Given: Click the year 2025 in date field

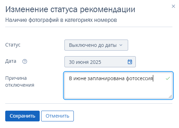Looking at the screenshot, I should click(x=95, y=62).
